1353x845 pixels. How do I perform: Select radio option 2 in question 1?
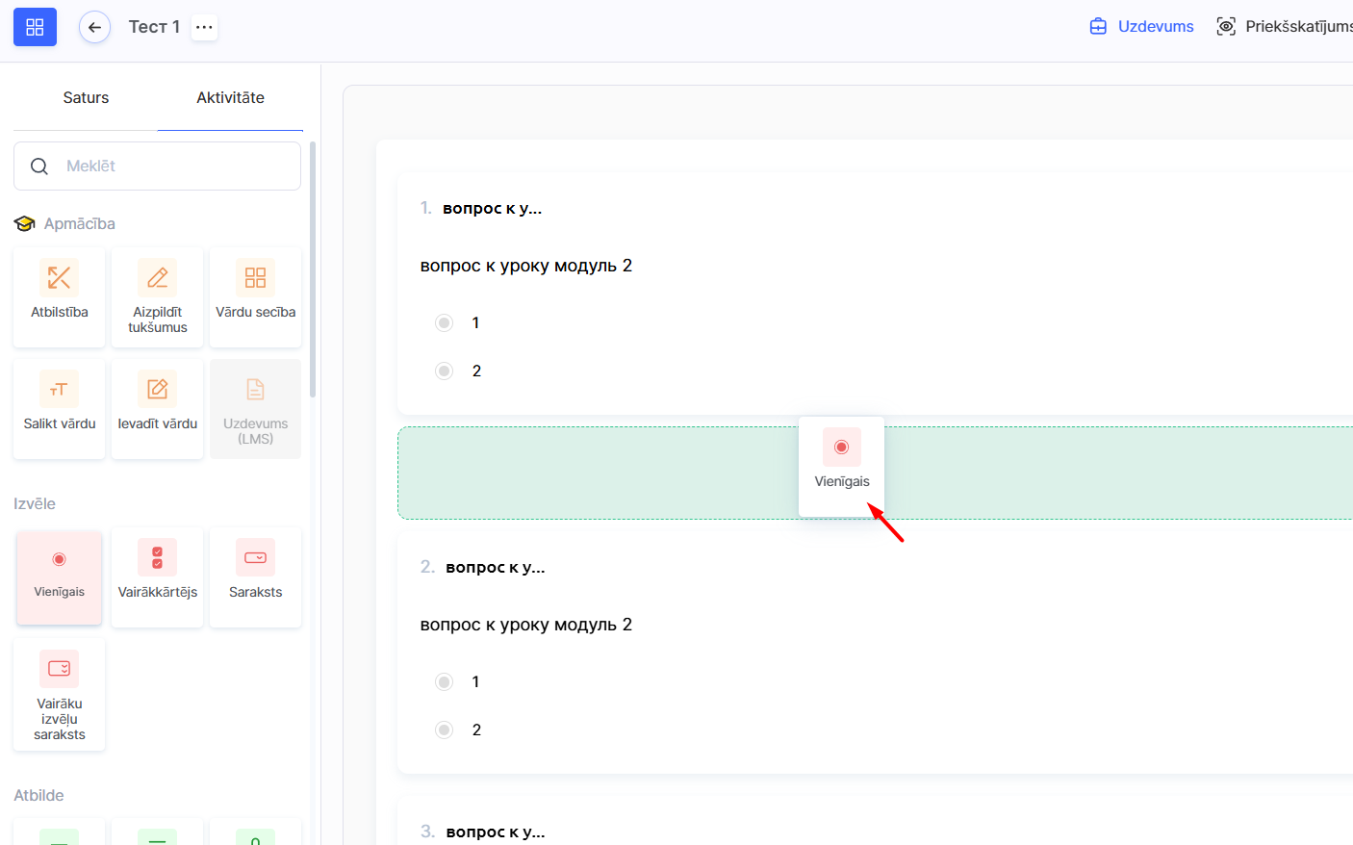coord(444,371)
